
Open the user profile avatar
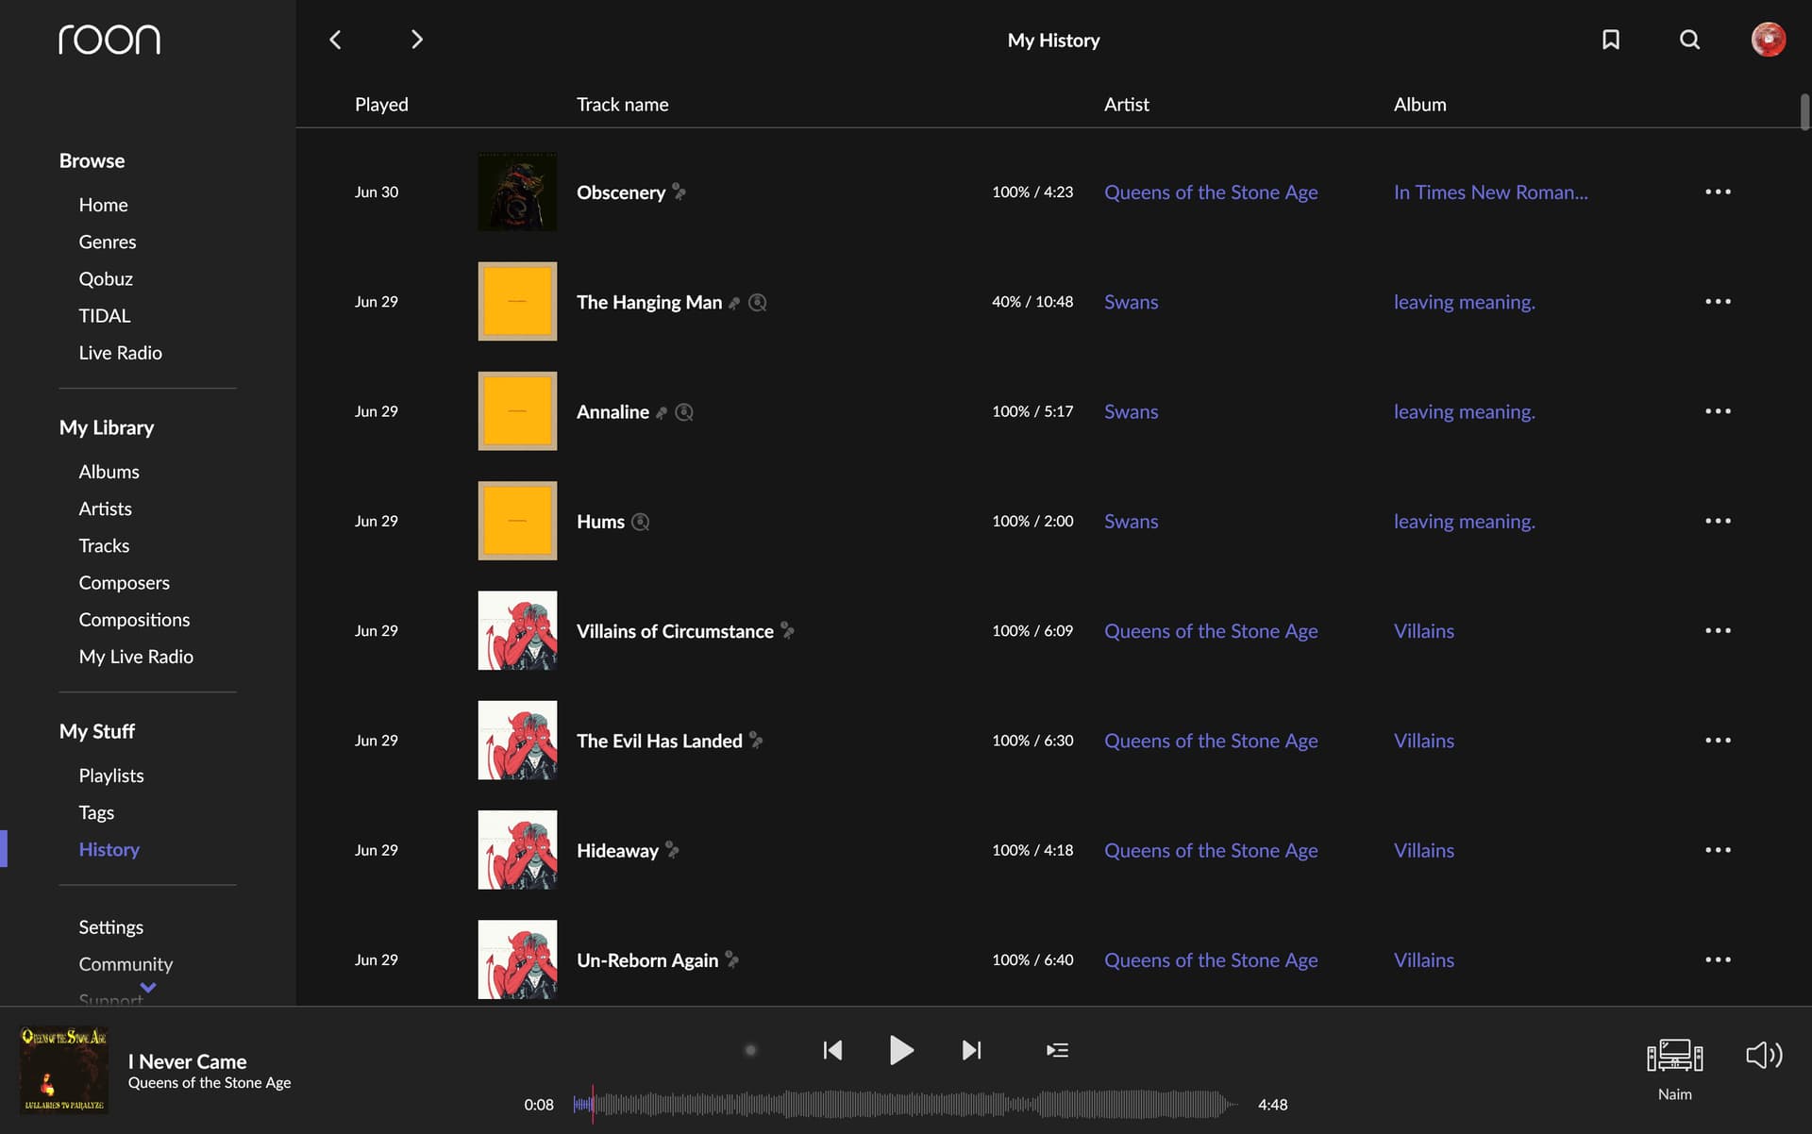point(1768,40)
